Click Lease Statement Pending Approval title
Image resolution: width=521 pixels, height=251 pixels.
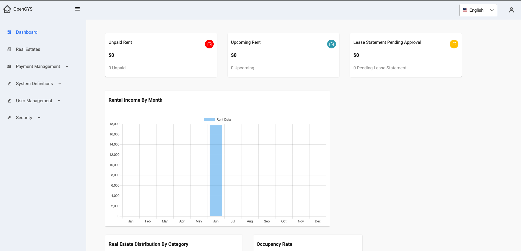(387, 42)
